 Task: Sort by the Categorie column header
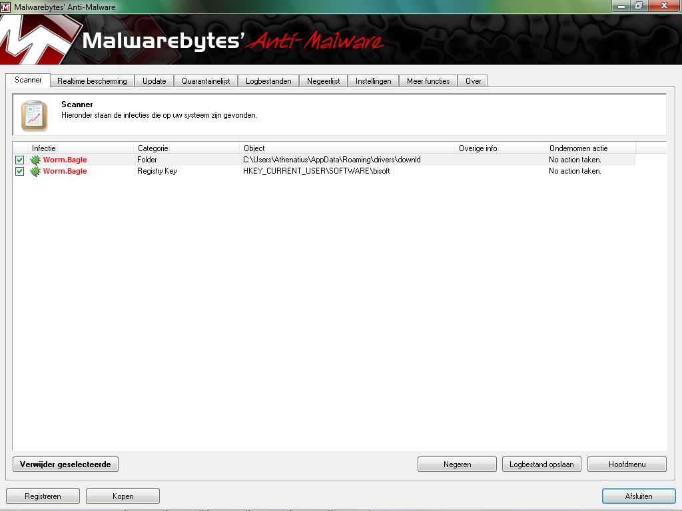coord(186,148)
